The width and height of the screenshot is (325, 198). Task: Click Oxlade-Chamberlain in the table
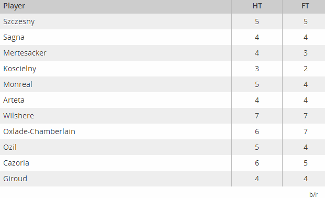pos(39,131)
